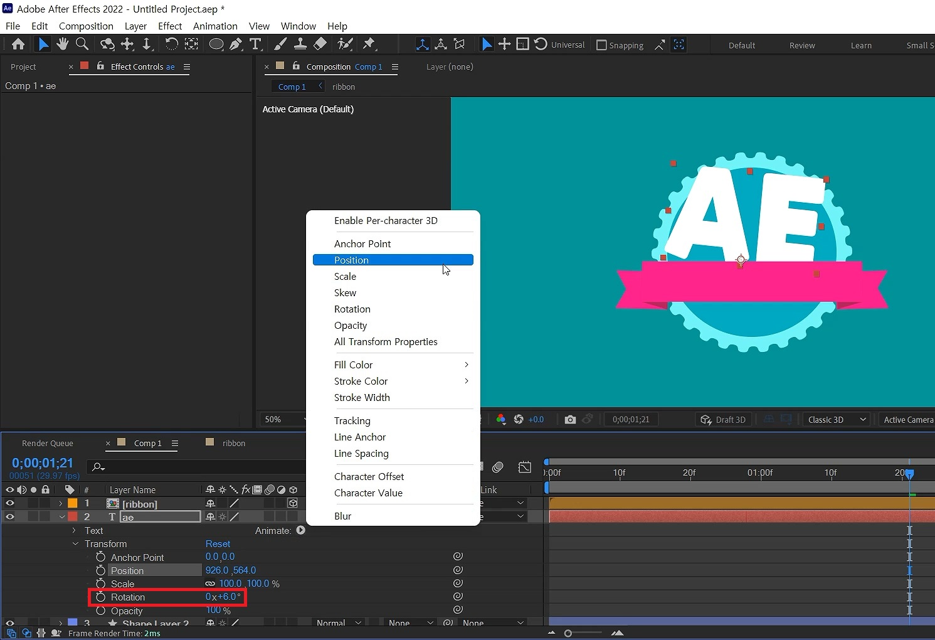Select the Pen tool
This screenshot has width=935, height=640.
[236, 44]
